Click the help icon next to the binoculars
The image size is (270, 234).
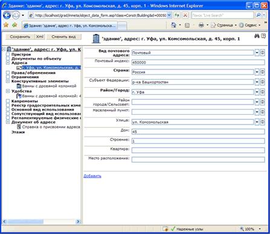point(263,36)
